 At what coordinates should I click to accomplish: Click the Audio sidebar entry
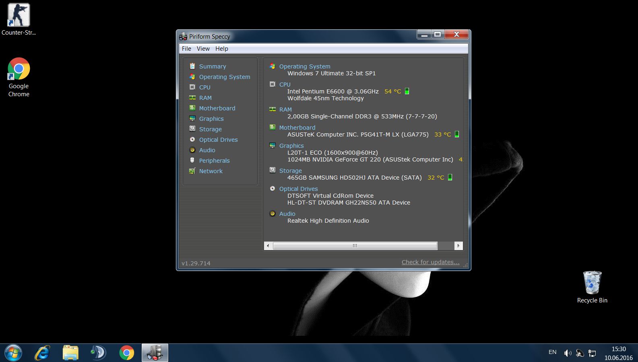click(x=207, y=150)
